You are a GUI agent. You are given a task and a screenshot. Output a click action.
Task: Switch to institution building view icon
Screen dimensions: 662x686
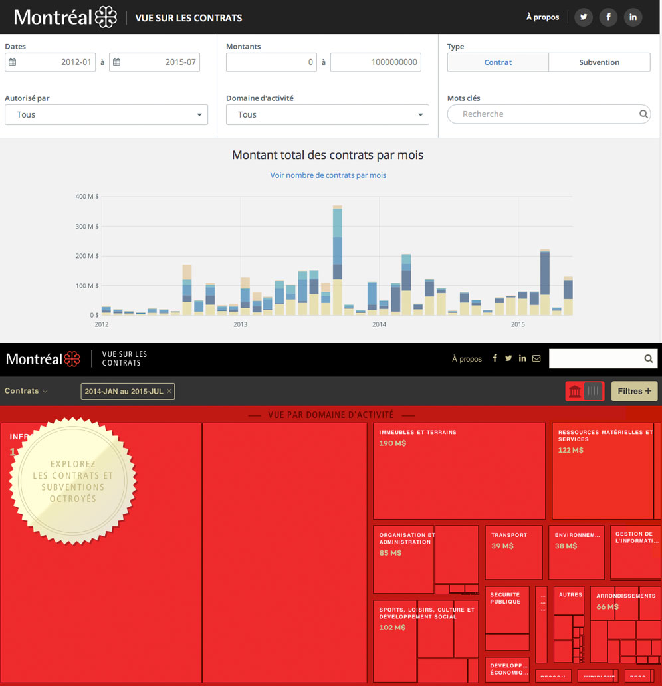click(575, 391)
